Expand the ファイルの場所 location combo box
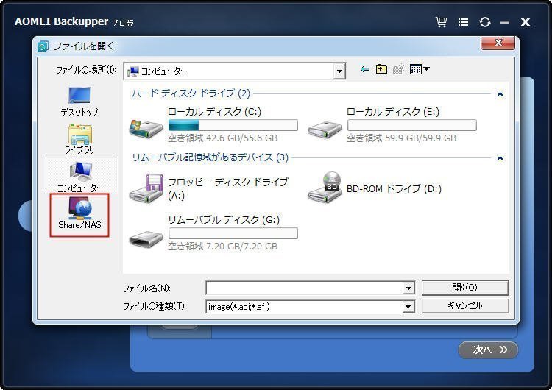Viewport: 552px width, 390px height. click(339, 71)
